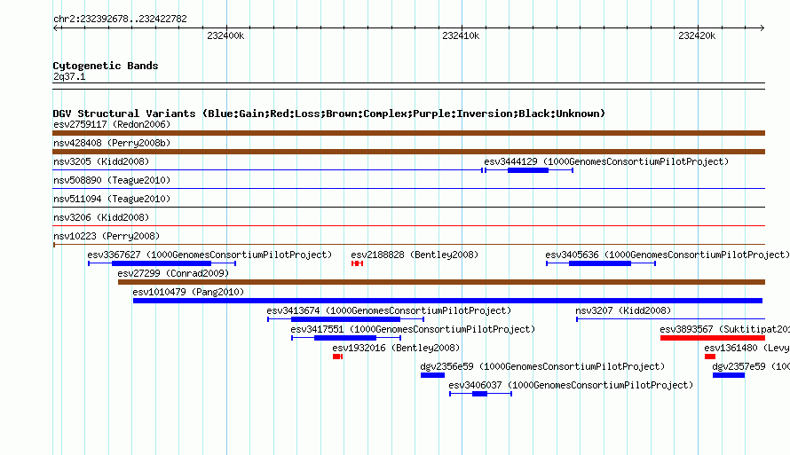Click the DGV Structural Variants track title

tap(329, 114)
